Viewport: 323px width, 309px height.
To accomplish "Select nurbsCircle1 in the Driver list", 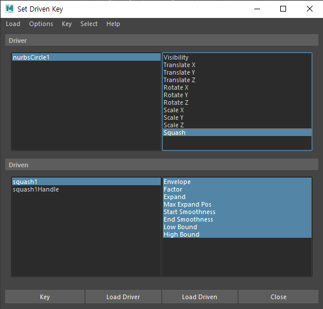I will click(x=86, y=57).
